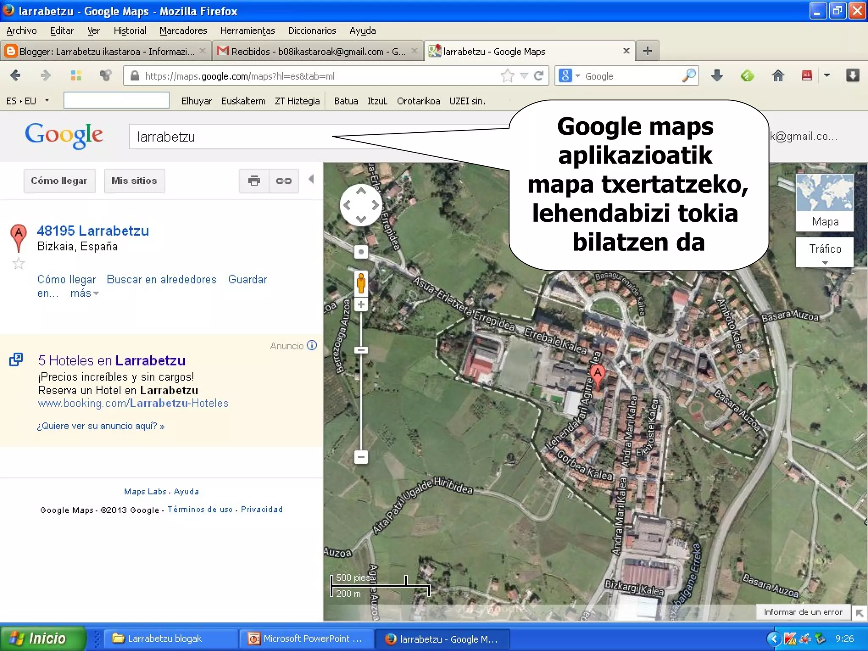This screenshot has width=868, height=651.
Task: Open the 48195 Larrabetzu result link
Action: click(93, 231)
